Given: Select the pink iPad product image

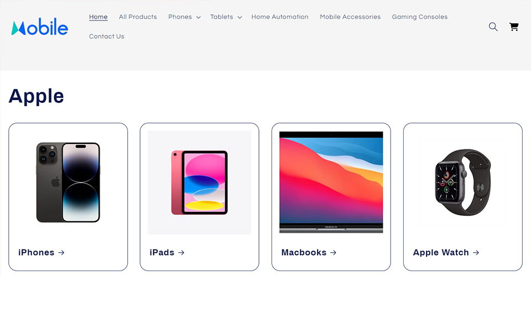Looking at the screenshot, I should [200, 182].
